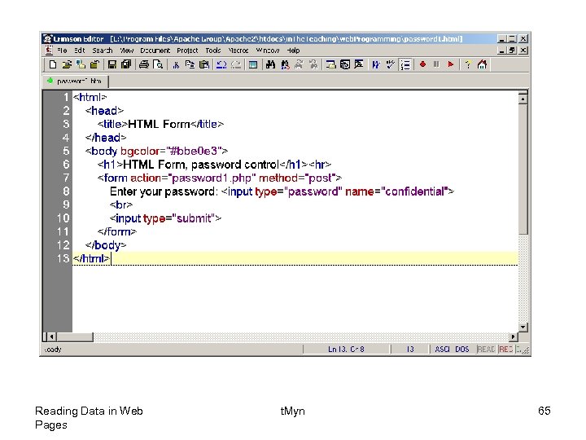
Task: Open the Edit menu
Action: [x=79, y=51]
